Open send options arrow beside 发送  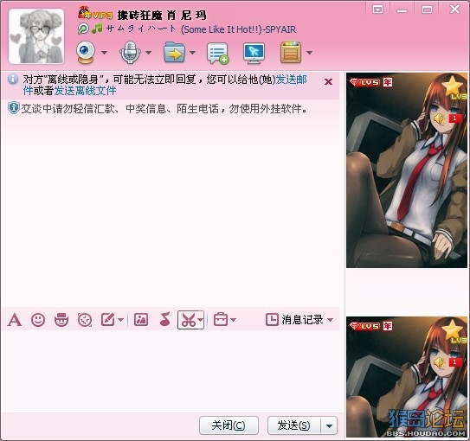pyautogui.click(x=329, y=425)
